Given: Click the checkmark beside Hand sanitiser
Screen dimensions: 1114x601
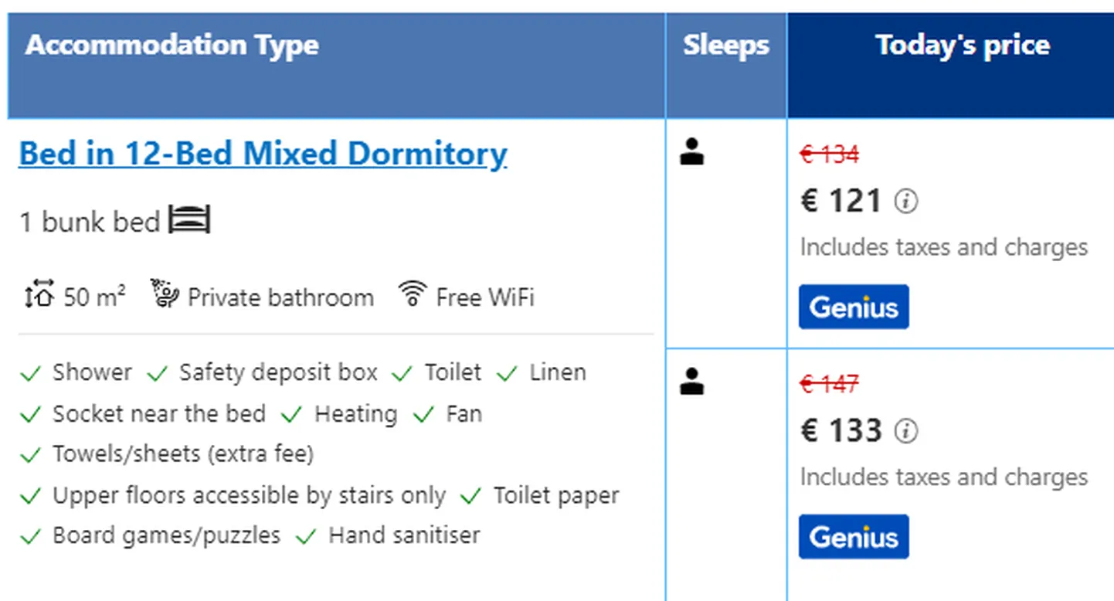Looking at the screenshot, I should pyautogui.click(x=307, y=537).
